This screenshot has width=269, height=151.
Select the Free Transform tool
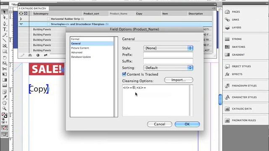pyautogui.click(x=5, y=74)
